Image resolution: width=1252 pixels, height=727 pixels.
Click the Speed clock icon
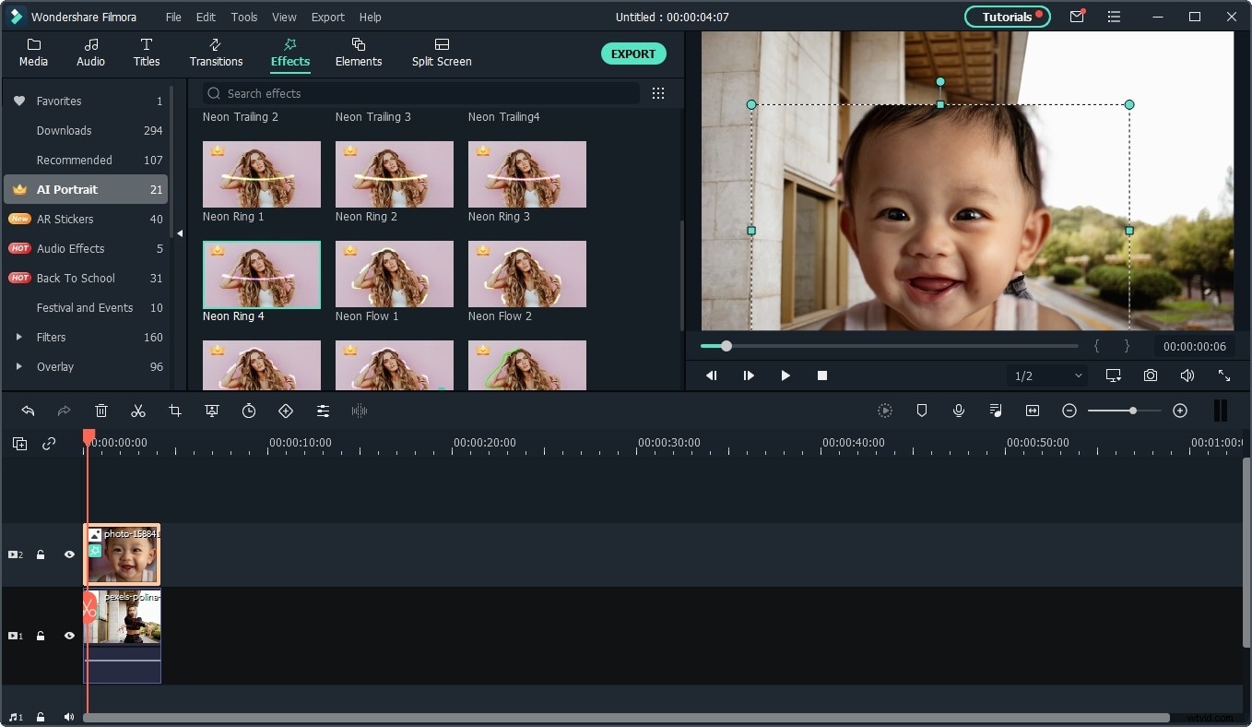249,411
